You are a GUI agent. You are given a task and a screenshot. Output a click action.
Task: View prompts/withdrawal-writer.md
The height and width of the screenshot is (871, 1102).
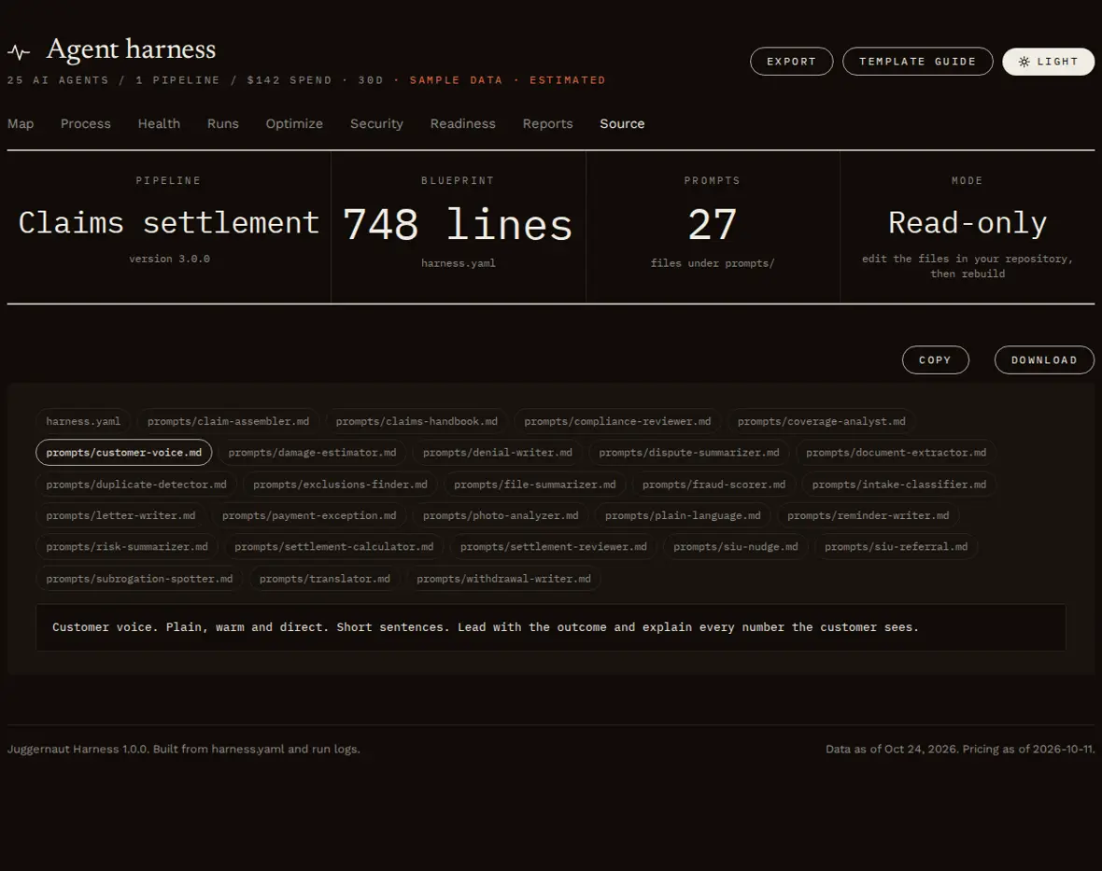(503, 579)
